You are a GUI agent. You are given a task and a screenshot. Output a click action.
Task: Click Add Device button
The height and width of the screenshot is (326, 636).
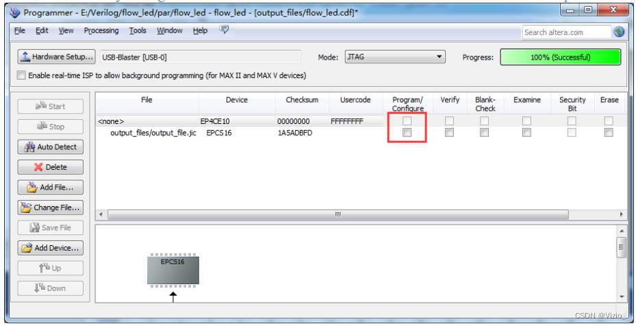[x=50, y=248]
